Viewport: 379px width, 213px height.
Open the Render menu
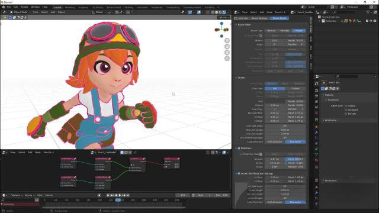24,7
